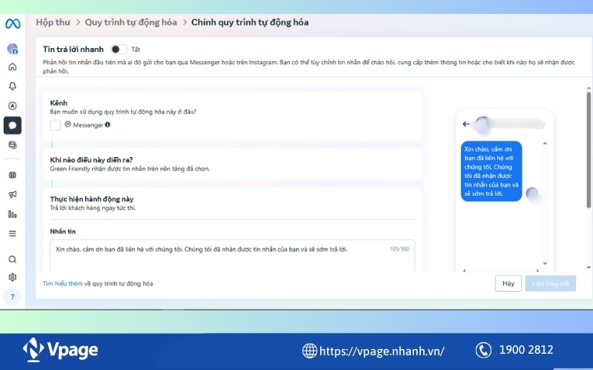Click the 1900 2812 phone number
This screenshot has width=593, height=370.
[526, 350]
